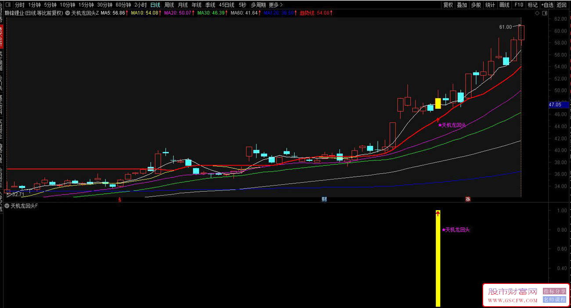Expand the 天机龙回头F sub-indicator dropdown

point(7,206)
